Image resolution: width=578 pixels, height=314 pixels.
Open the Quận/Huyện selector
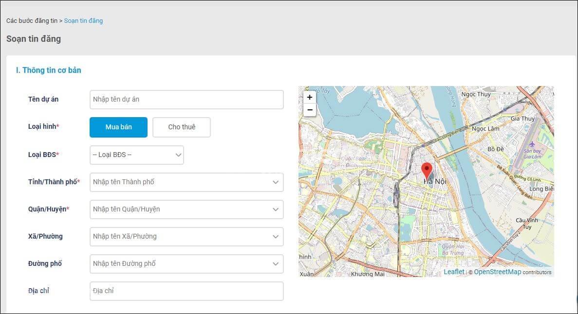pyautogui.click(x=186, y=209)
